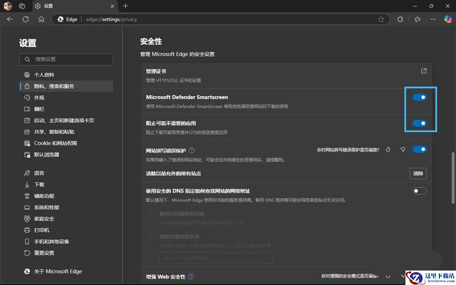Select 使用当前服务提供商 radio button

click(x=152, y=214)
